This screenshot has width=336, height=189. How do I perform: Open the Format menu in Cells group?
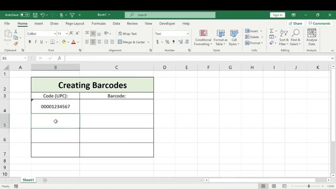(x=254, y=43)
